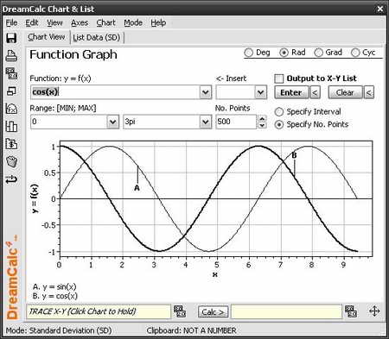Image resolution: width=389 pixels, height=339 pixels.
Task: Expand the range MAX 3pi dropdown
Action: click(206, 122)
